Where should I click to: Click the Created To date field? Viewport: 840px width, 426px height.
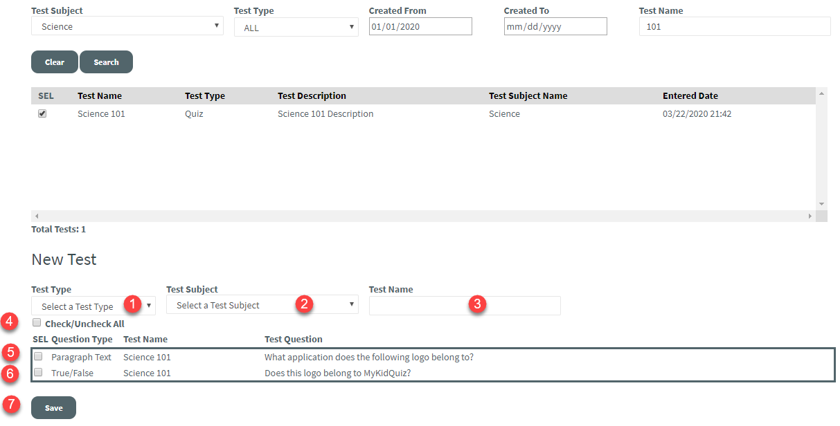pyautogui.click(x=555, y=26)
